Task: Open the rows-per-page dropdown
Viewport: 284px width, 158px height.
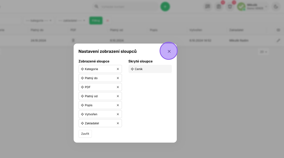Action: tap(263, 52)
